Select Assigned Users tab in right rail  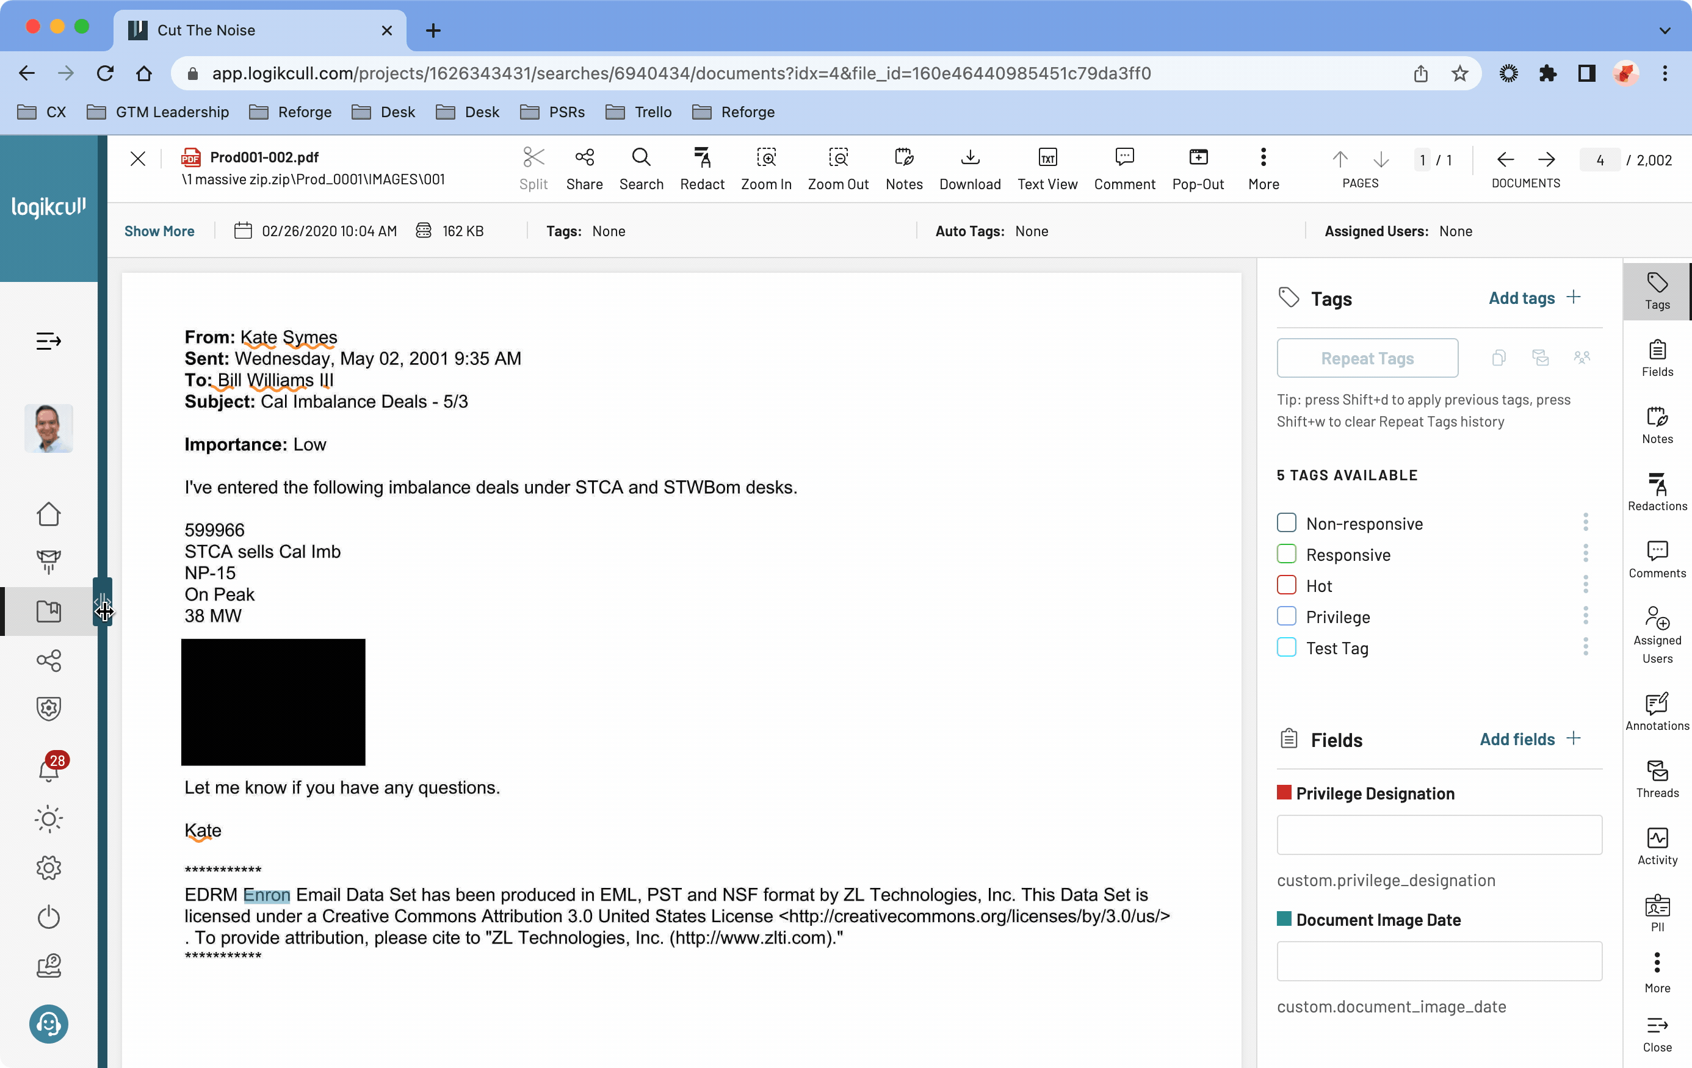pyautogui.click(x=1657, y=636)
